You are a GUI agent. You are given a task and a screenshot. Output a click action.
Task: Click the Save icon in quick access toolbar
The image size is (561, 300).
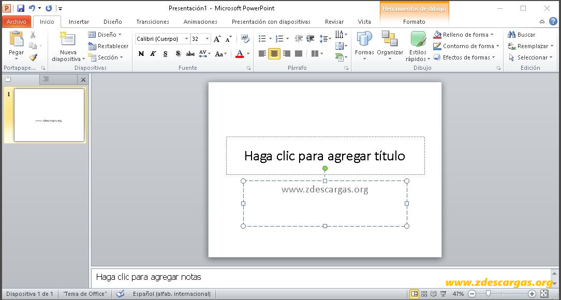pos(21,8)
